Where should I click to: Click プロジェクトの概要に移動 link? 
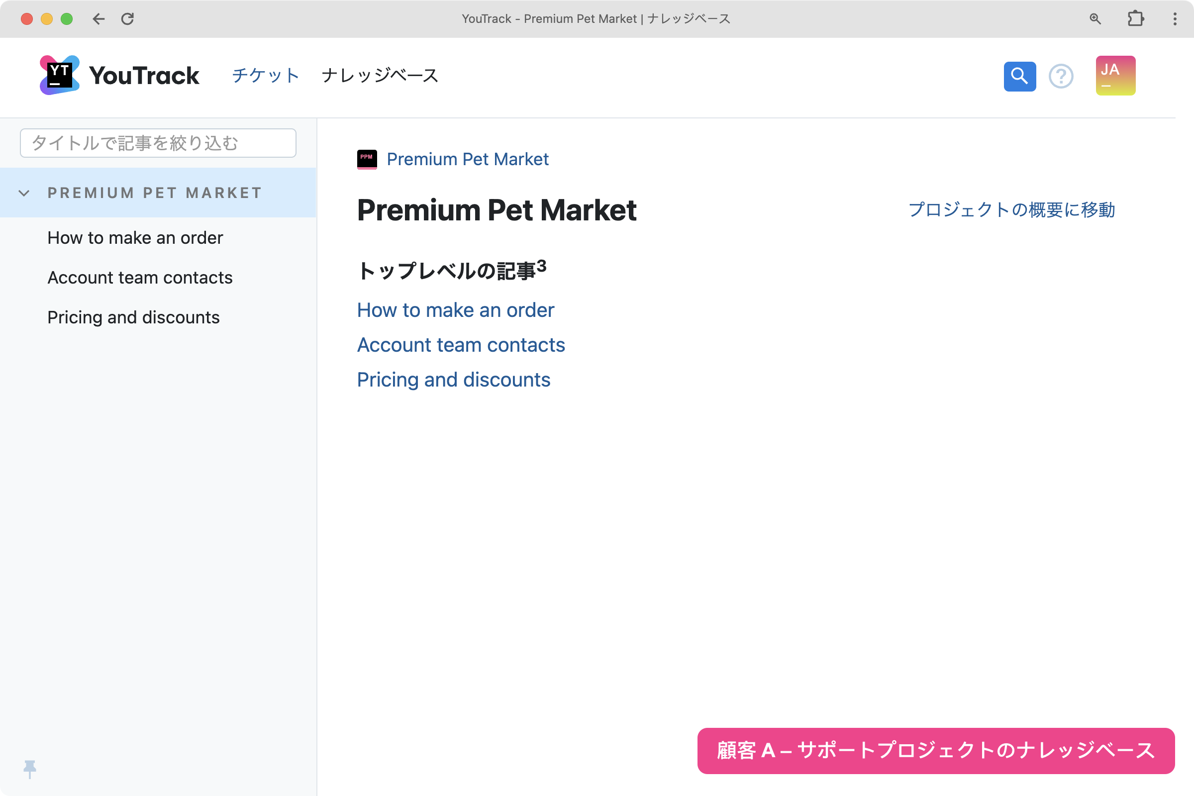click(x=1011, y=209)
